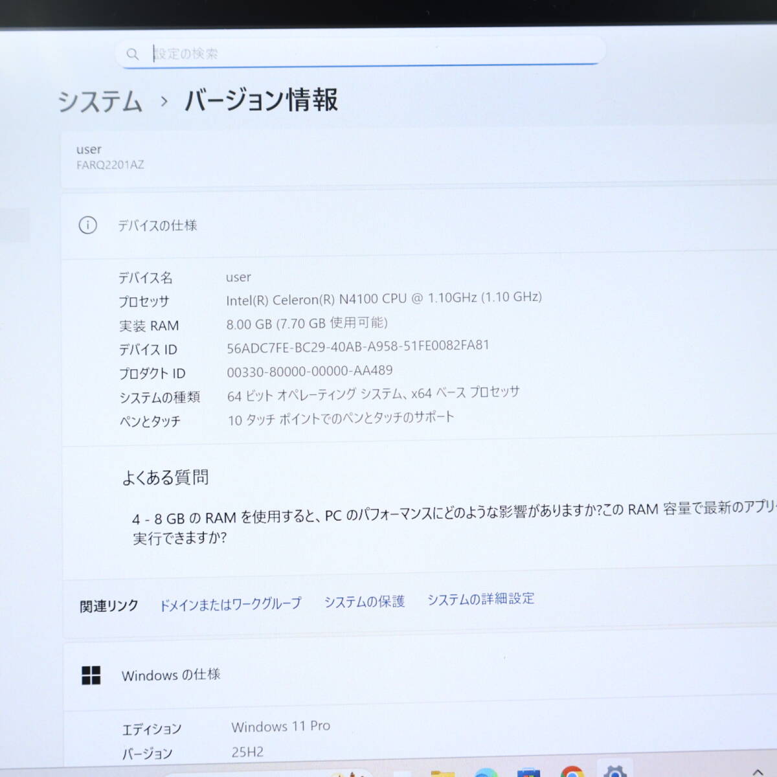Open システムの詳細設定 link
Viewport: 777px width, 777px height.
coord(480,599)
